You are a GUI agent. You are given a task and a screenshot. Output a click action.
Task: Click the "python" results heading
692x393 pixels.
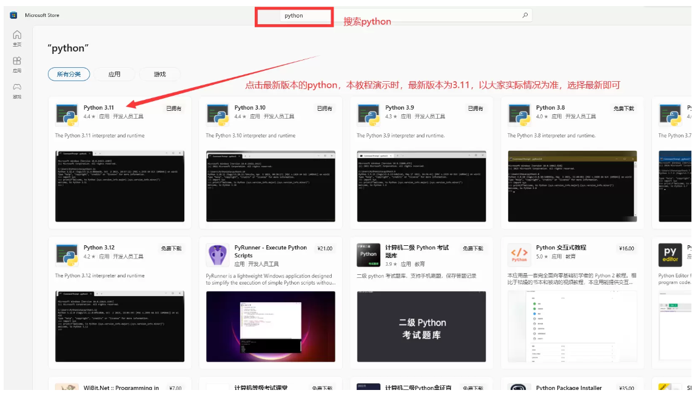click(68, 48)
